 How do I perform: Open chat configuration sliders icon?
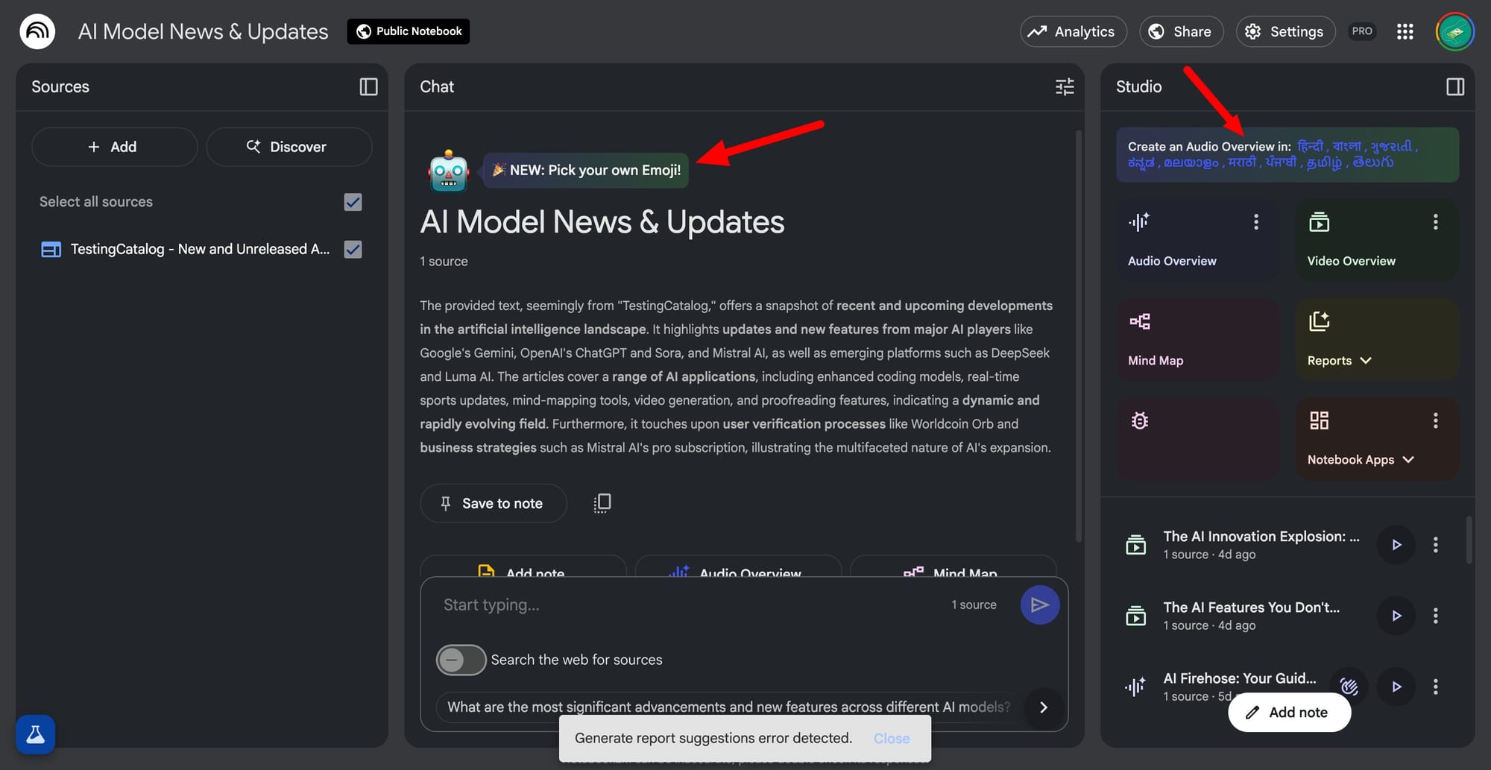click(x=1065, y=86)
